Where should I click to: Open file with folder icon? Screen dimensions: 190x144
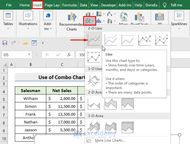(25, 43)
